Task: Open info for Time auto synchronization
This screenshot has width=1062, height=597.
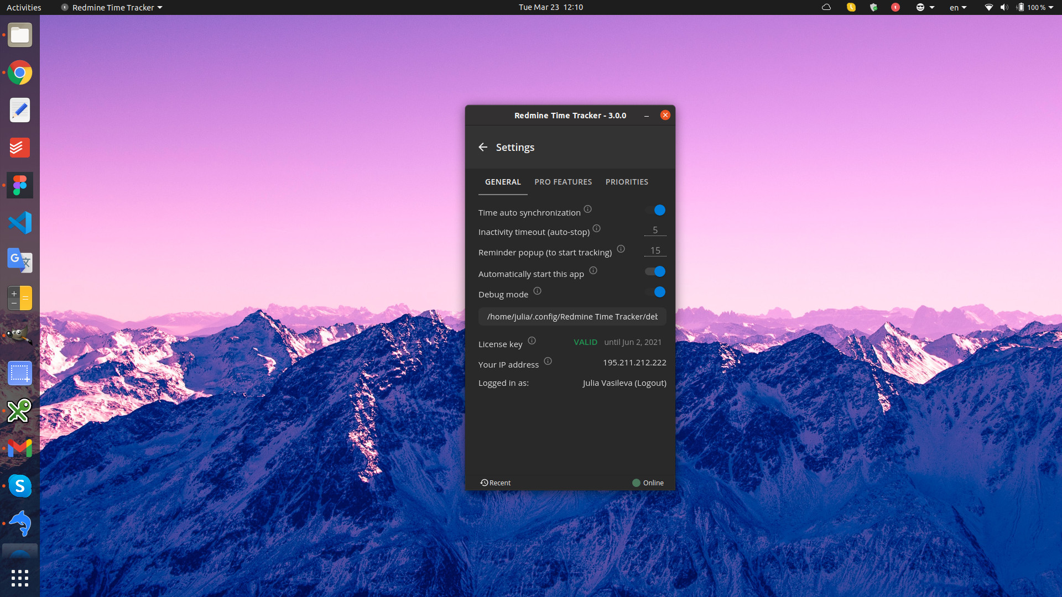Action: pyautogui.click(x=588, y=209)
